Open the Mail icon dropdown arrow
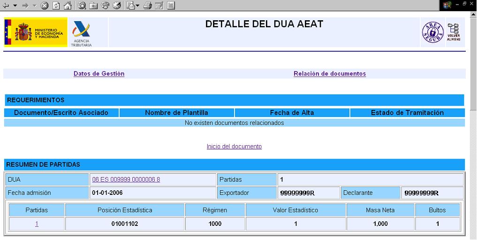The width and height of the screenshot is (477, 240). point(137,6)
